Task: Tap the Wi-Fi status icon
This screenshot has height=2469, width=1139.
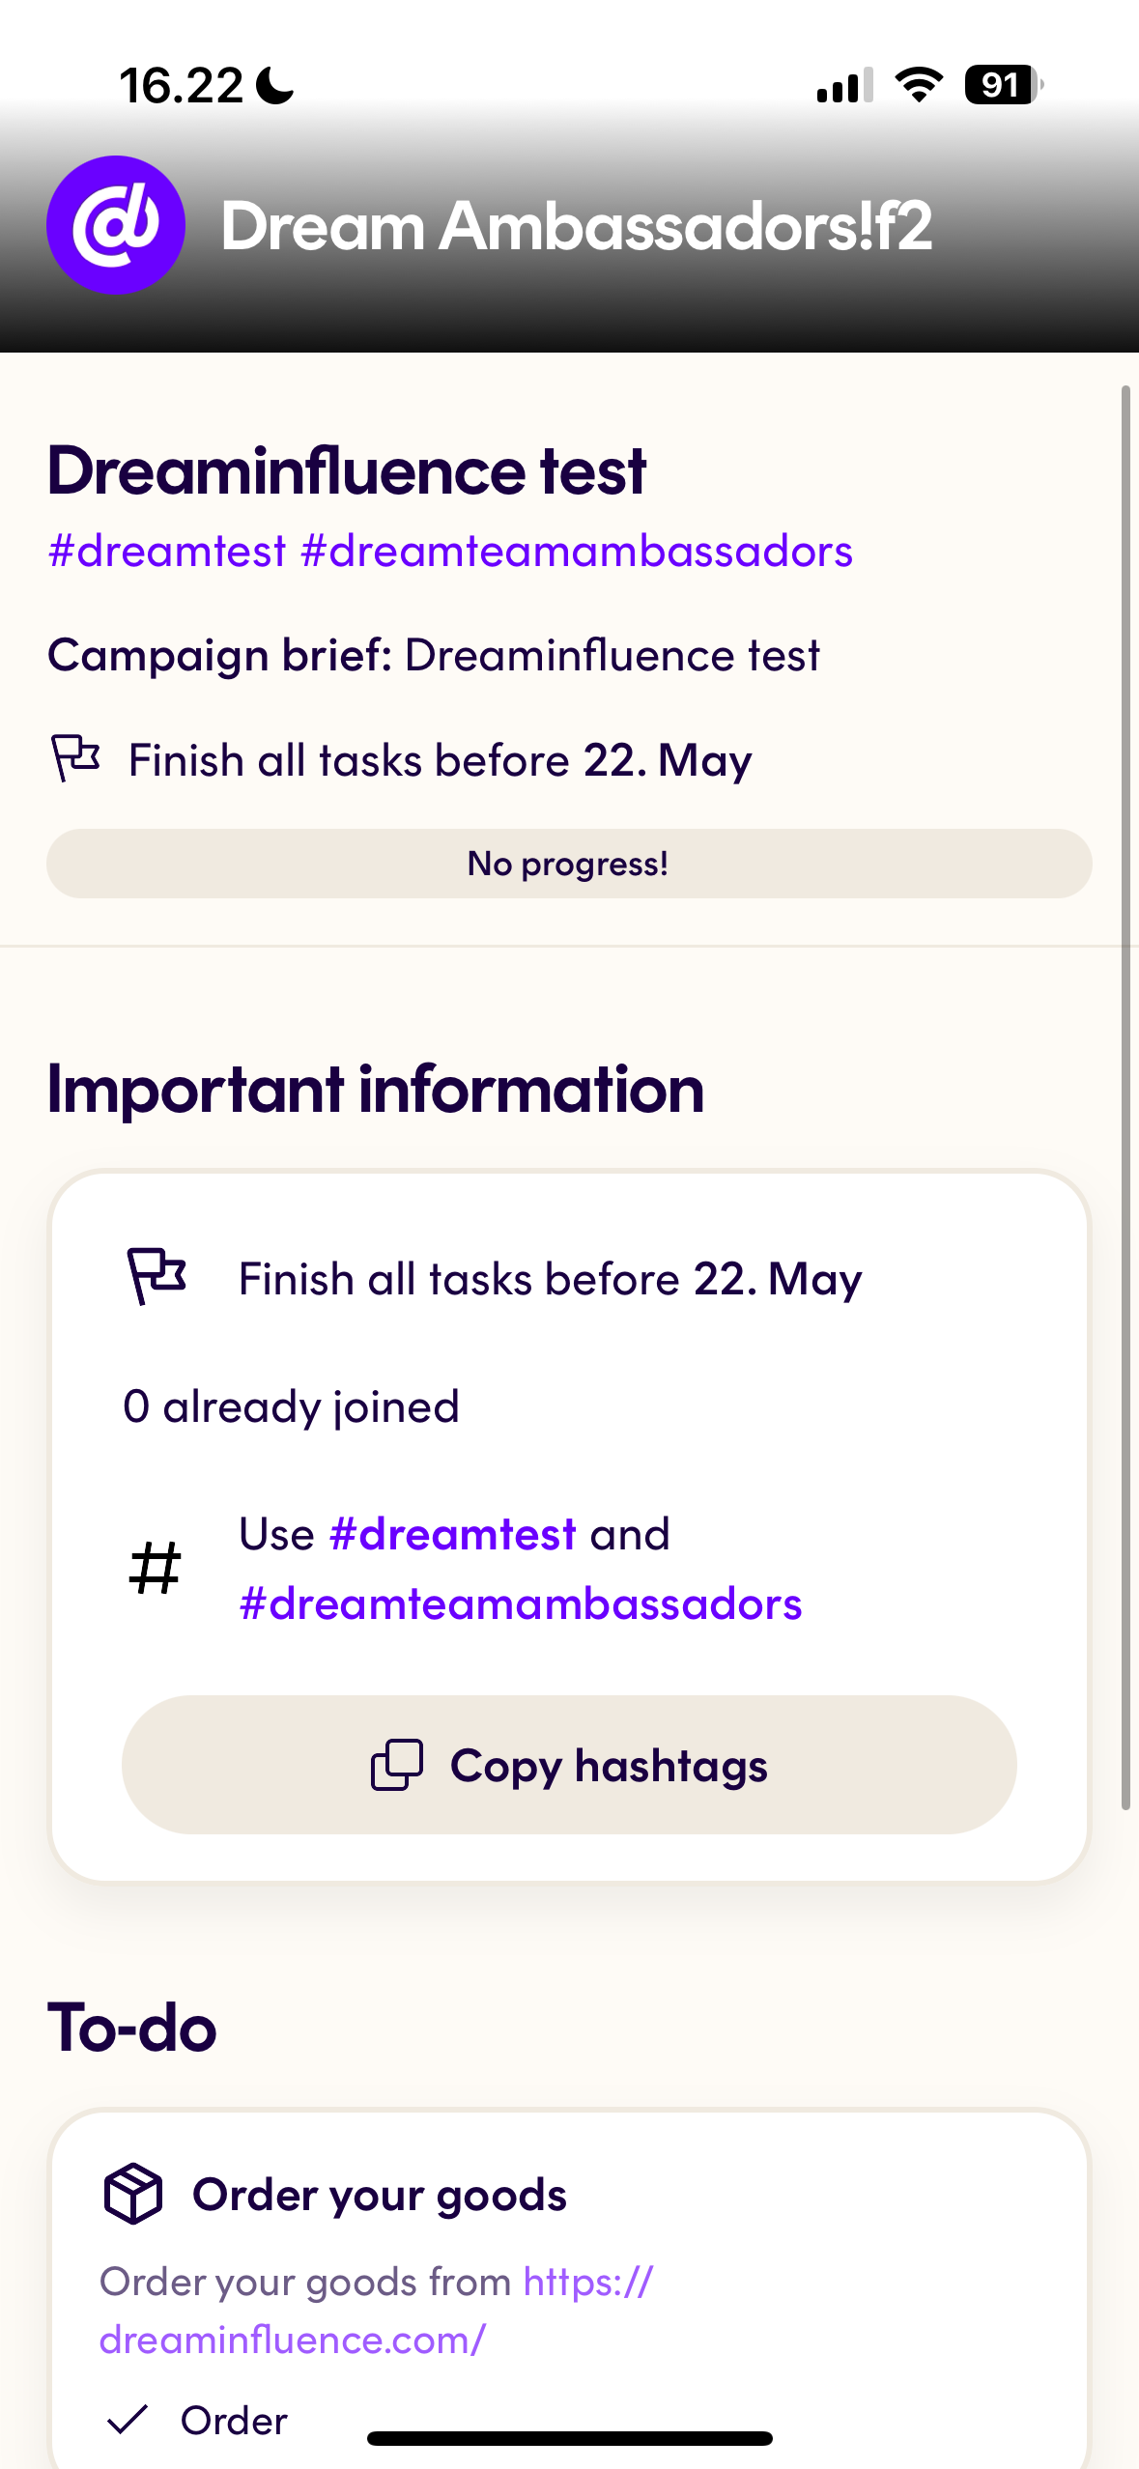Action: [x=919, y=85]
